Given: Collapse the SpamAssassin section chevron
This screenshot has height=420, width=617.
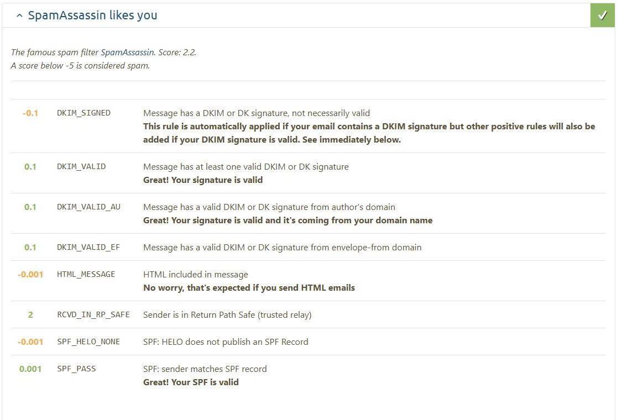Looking at the screenshot, I should click(19, 16).
